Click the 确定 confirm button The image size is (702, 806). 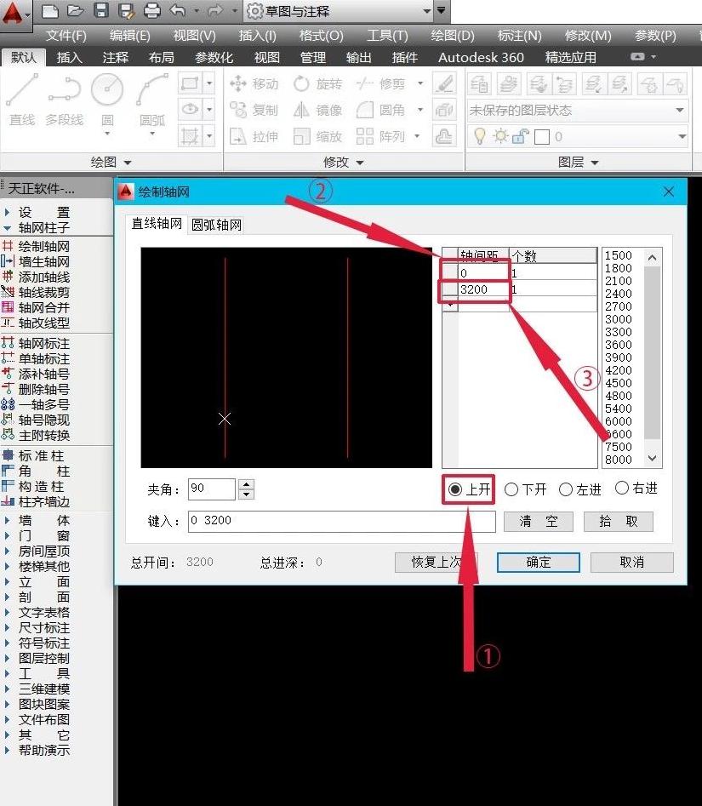tap(538, 562)
